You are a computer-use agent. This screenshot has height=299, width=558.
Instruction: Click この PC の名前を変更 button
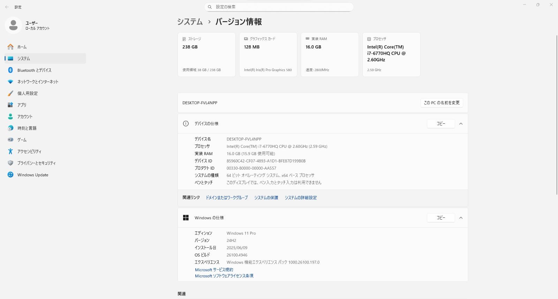[442, 103]
